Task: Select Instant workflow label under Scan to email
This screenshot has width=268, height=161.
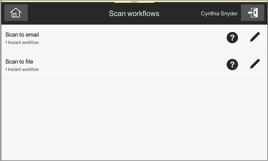Action: click(23, 43)
